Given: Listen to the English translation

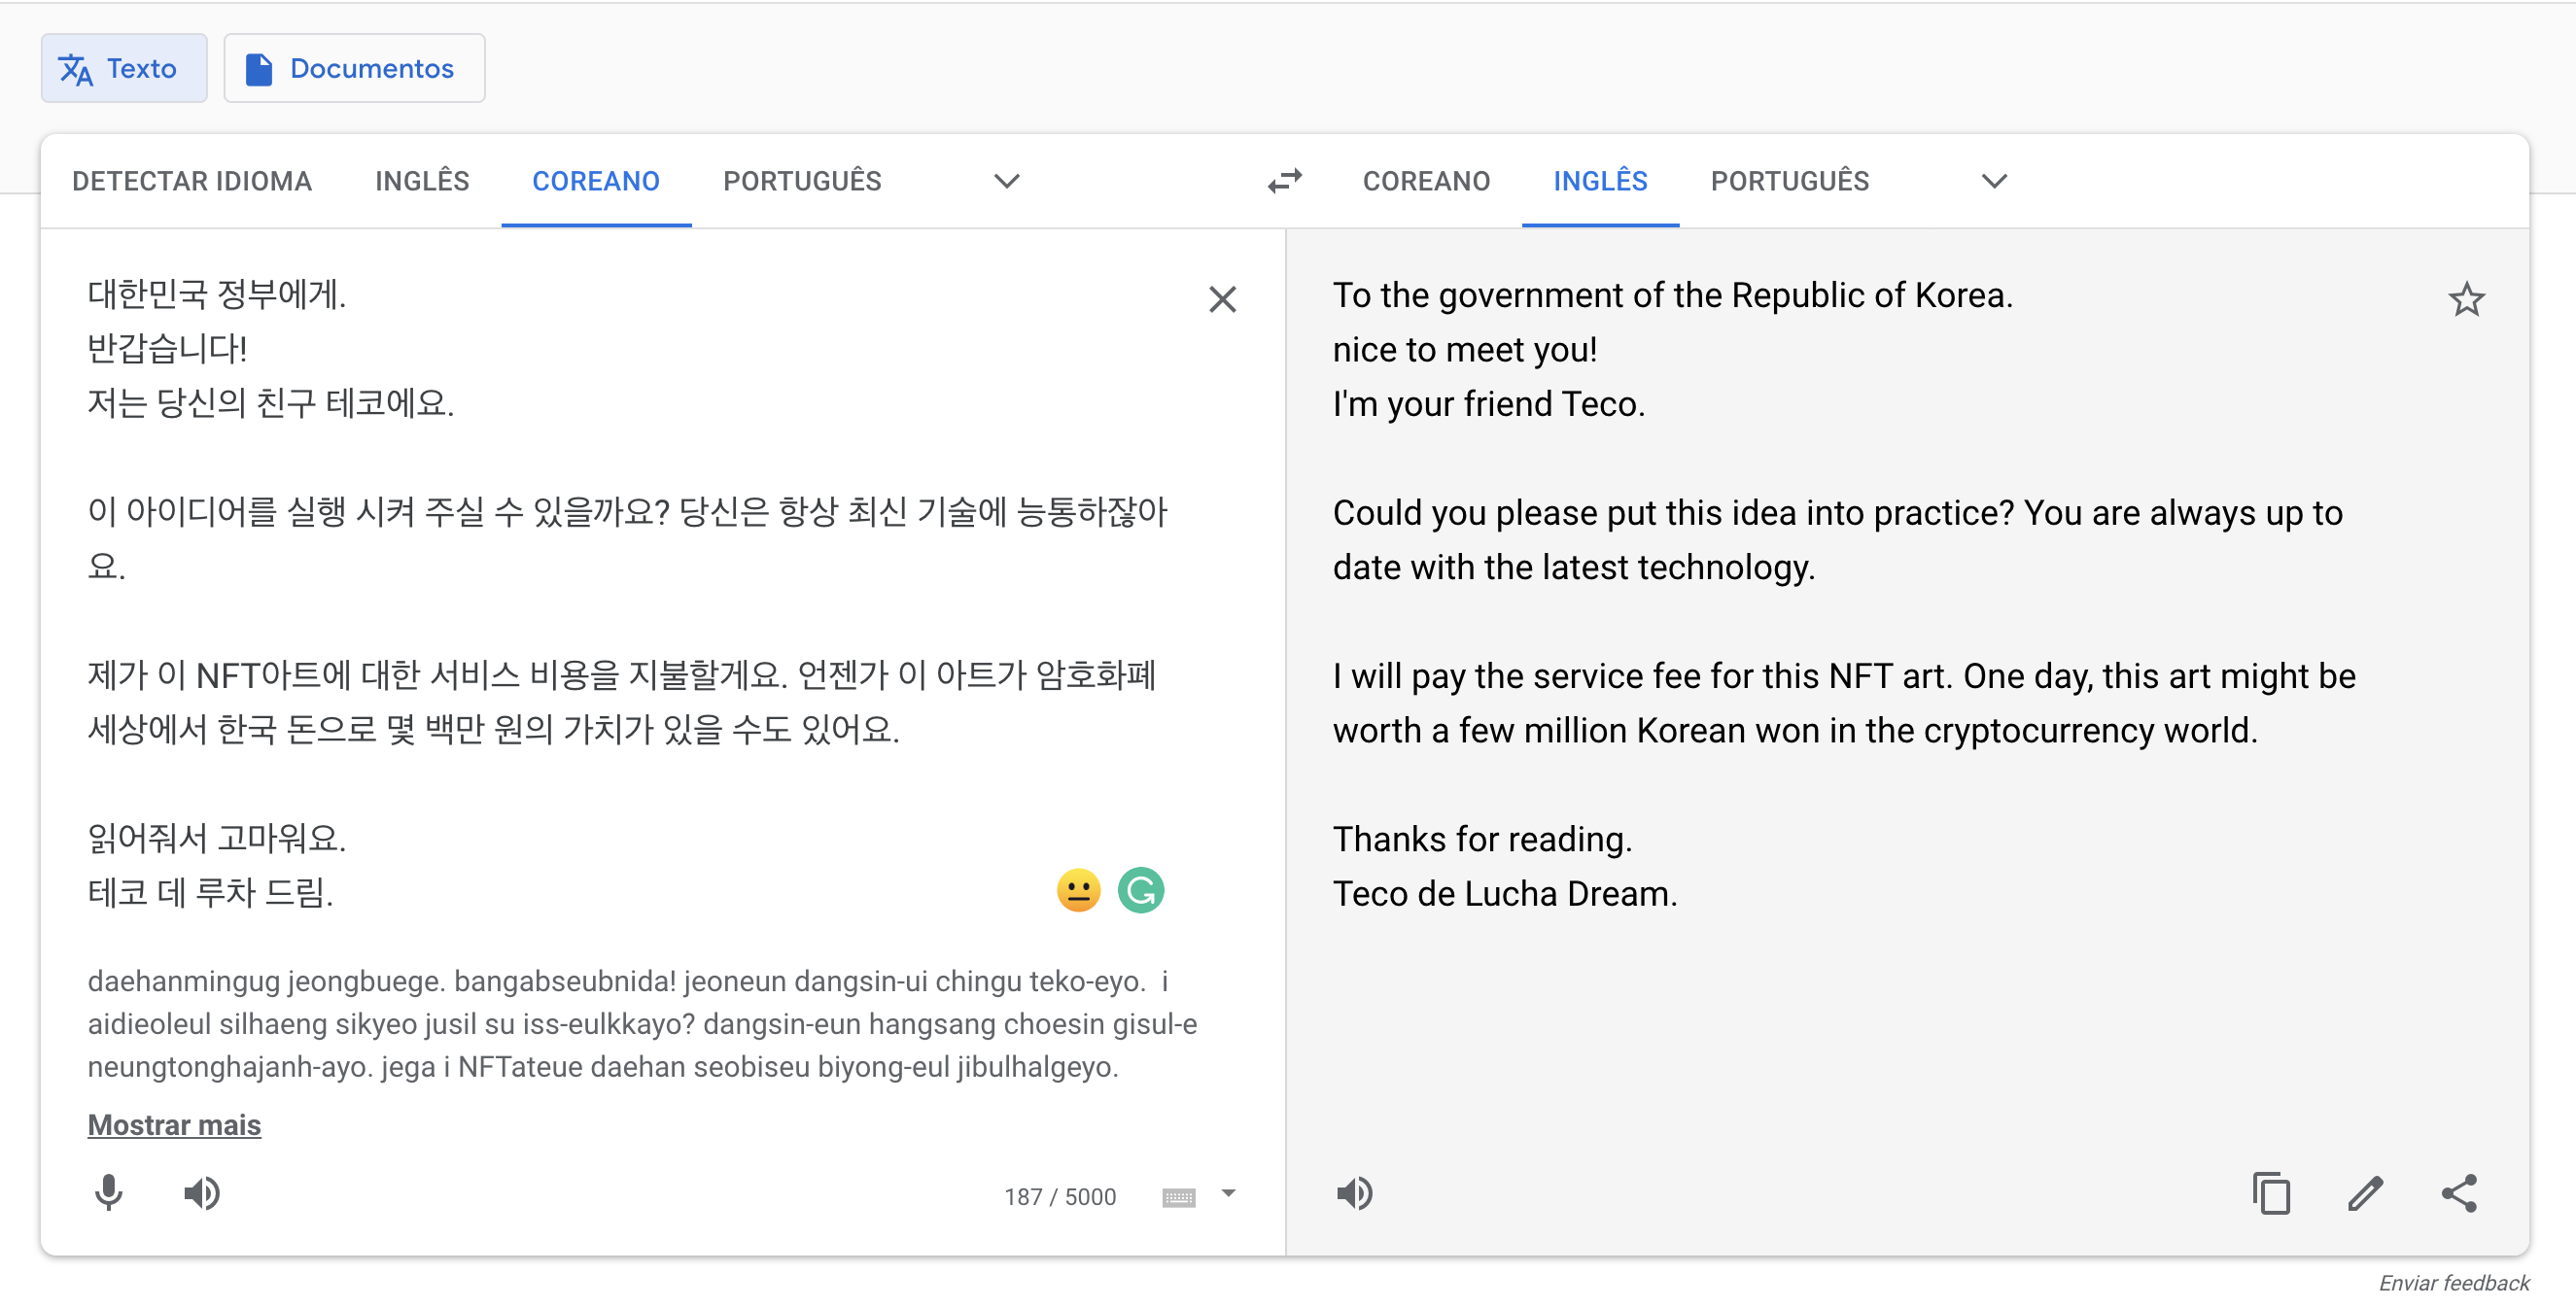Looking at the screenshot, I should point(1355,1193).
